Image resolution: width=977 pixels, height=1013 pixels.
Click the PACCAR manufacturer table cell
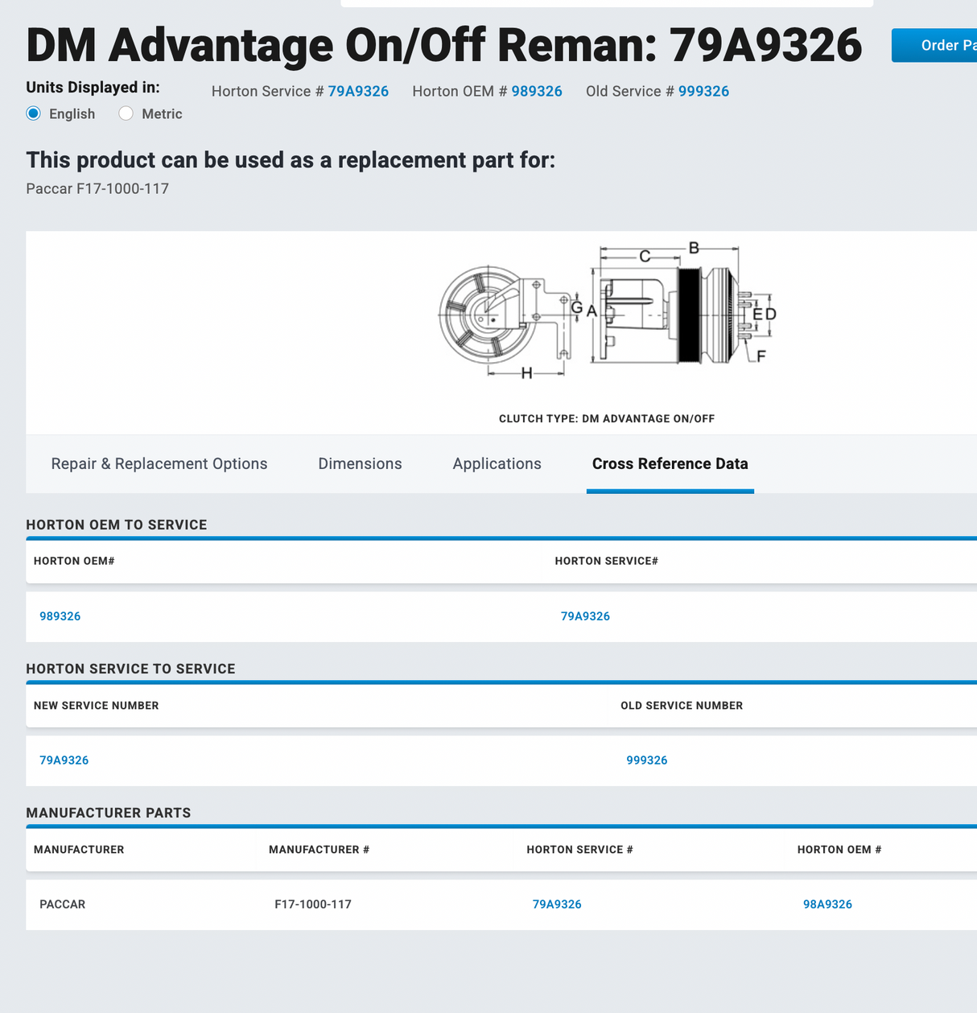(63, 904)
